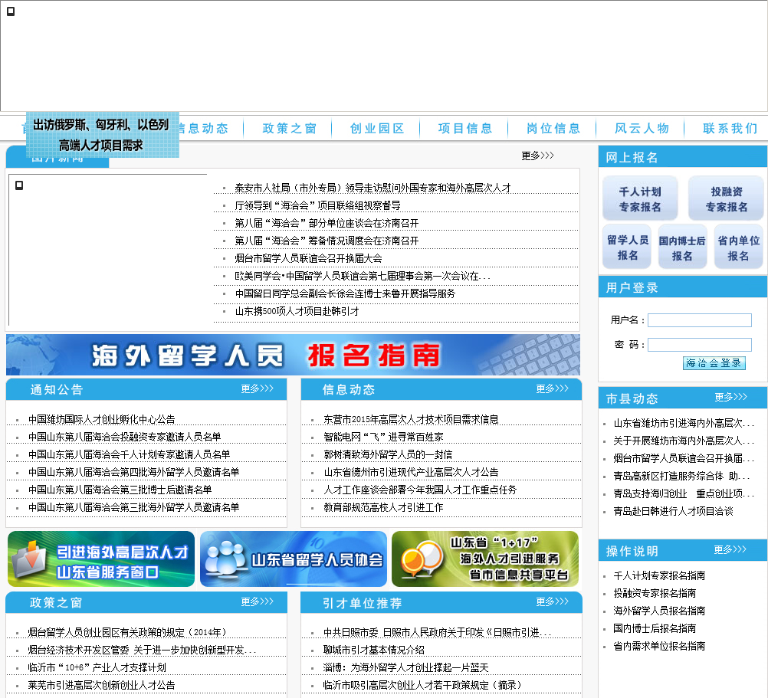Click the 海洽会登录 login button
Screen dimensions: 768x698
[714, 362]
